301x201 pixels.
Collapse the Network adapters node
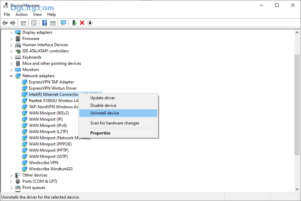tap(11, 76)
